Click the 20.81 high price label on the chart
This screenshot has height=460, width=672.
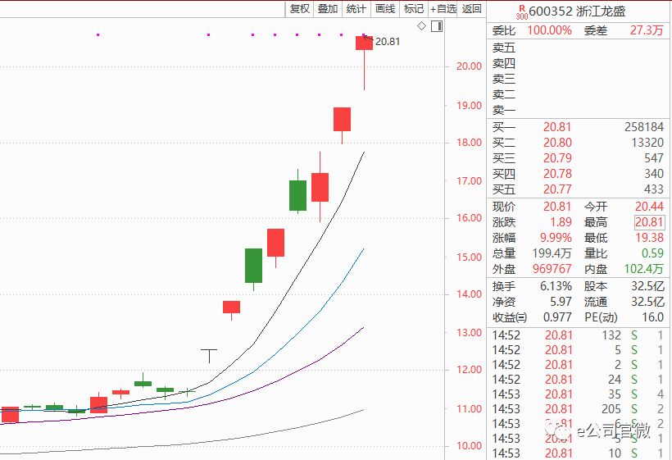(x=388, y=42)
